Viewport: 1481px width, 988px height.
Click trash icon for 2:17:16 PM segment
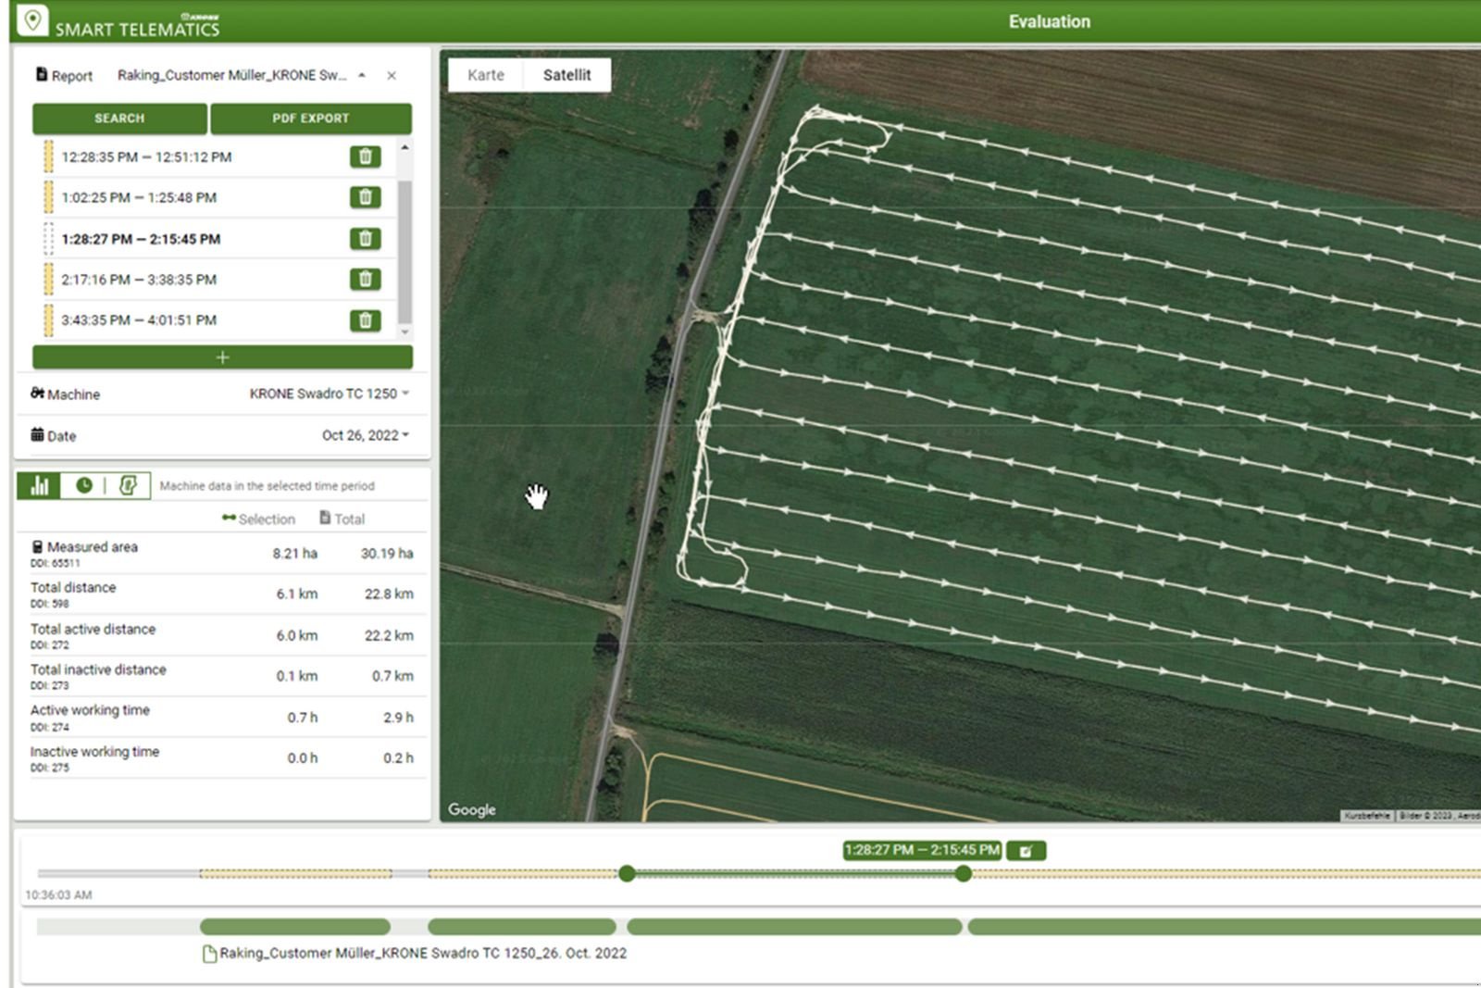click(x=365, y=279)
